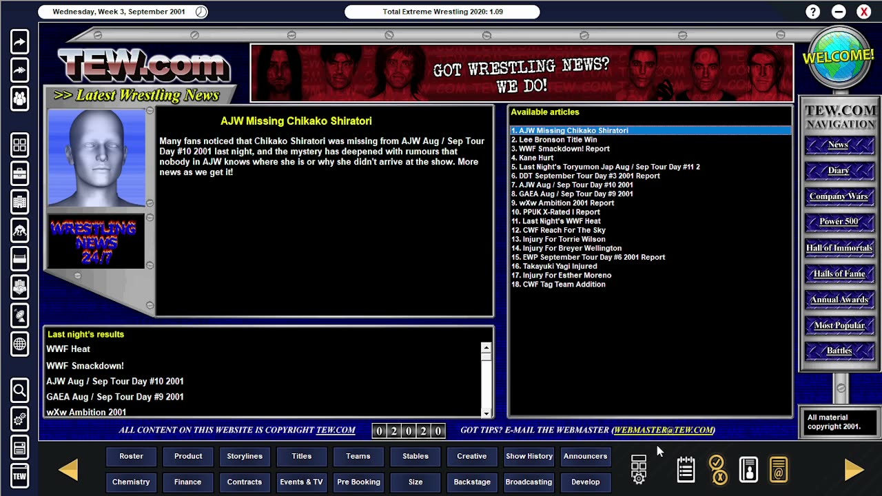Open Halls of Fame navigation link

[839, 273]
